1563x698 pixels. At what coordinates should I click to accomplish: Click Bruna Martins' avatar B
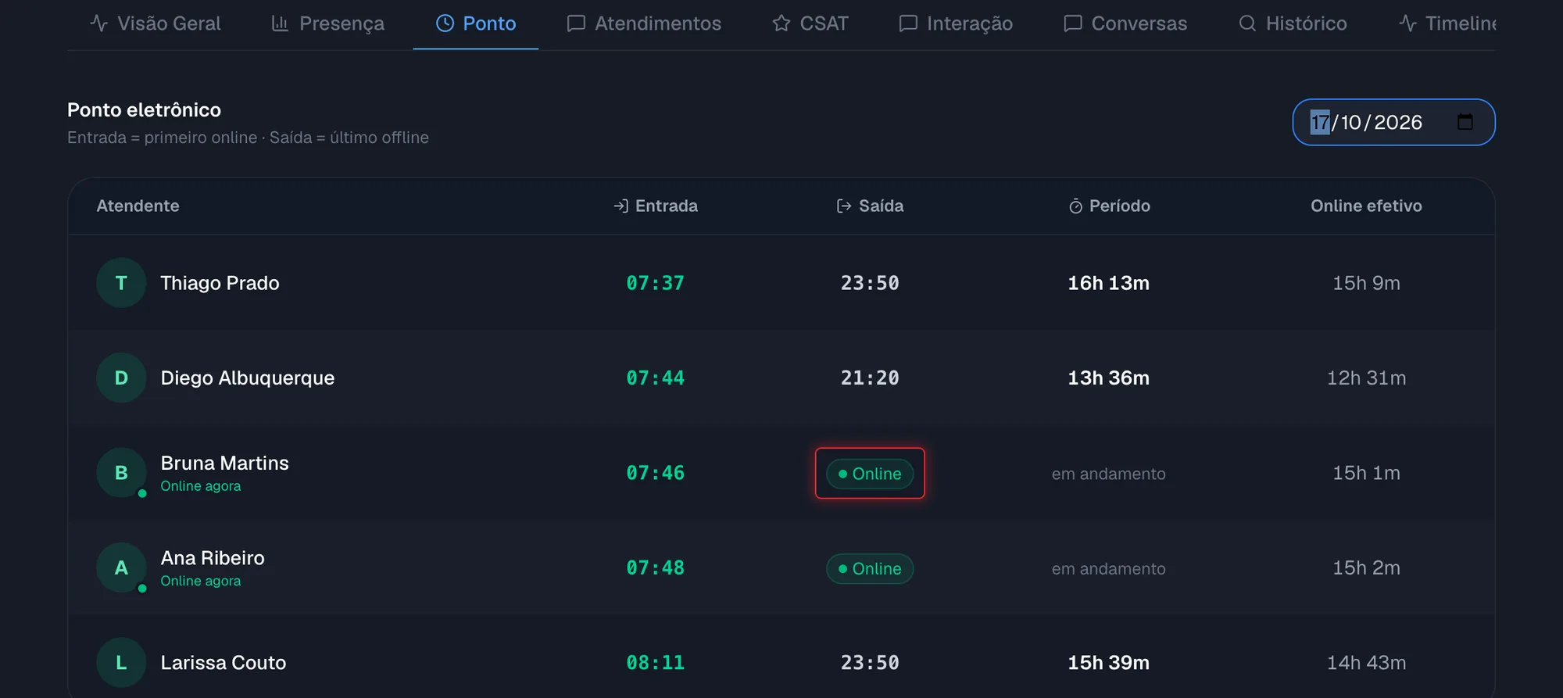pos(121,473)
